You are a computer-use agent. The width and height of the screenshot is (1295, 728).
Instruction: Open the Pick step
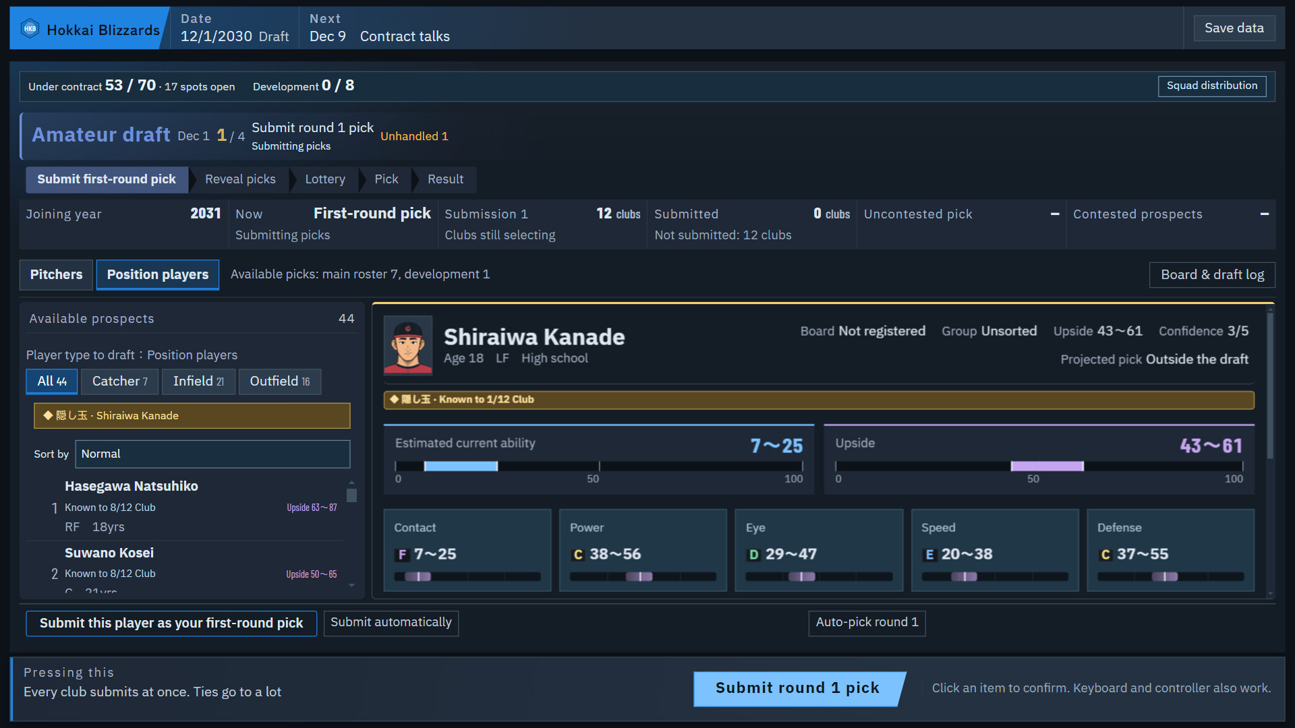click(x=386, y=179)
